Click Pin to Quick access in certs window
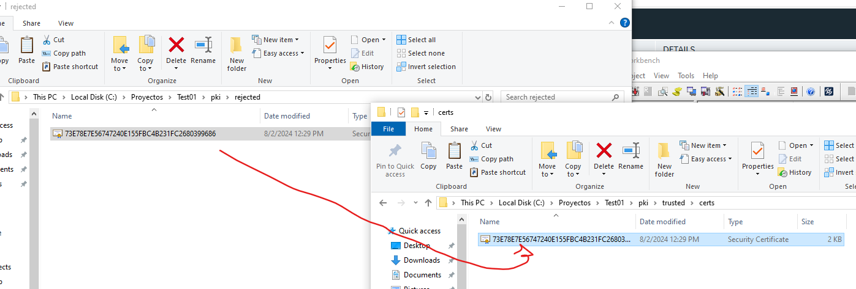The width and height of the screenshot is (856, 289). click(395, 159)
